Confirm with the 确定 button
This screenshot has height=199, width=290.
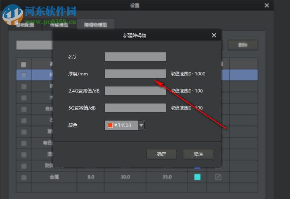pyautogui.click(x=162, y=154)
